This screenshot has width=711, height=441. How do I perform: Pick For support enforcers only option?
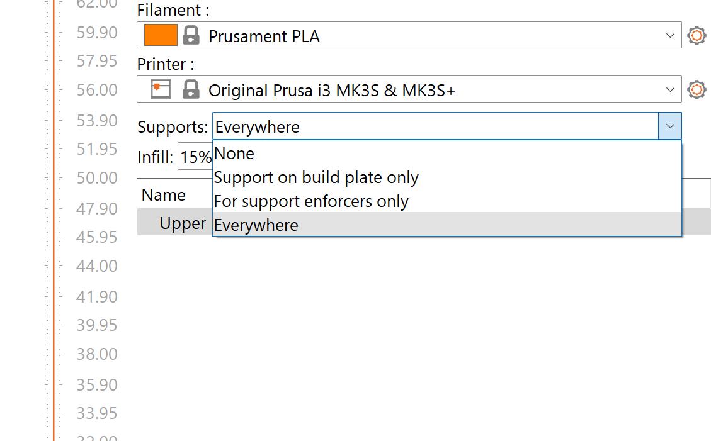tap(311, 201)
